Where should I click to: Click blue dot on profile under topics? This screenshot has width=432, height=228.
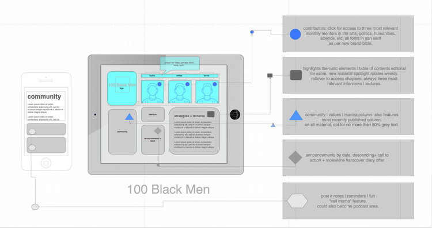(159, 84)
